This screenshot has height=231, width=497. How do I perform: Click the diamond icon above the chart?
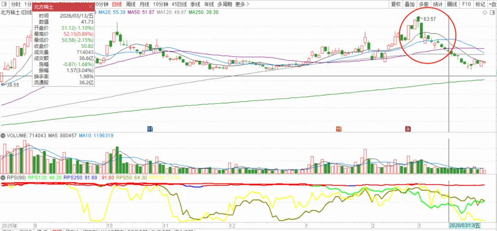coord(484,12)
